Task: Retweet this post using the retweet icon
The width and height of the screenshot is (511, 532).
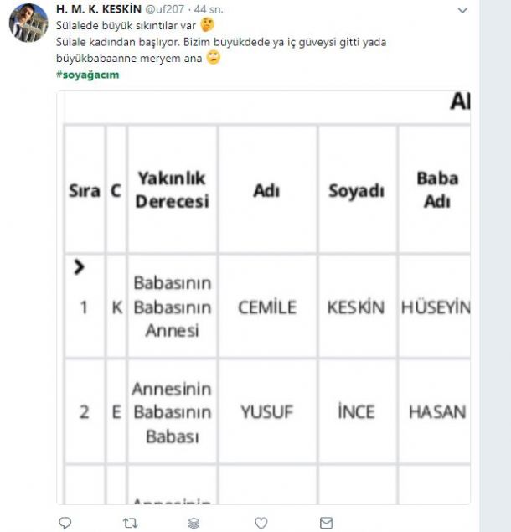Action: [130, 522]
